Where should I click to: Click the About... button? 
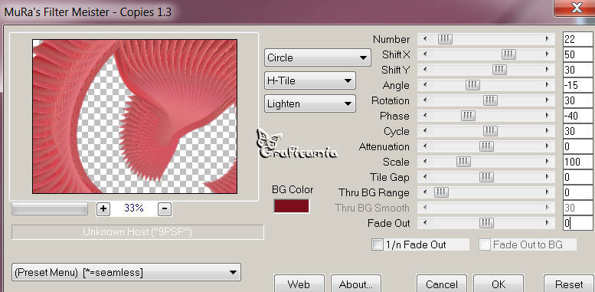tap(355, 284)
